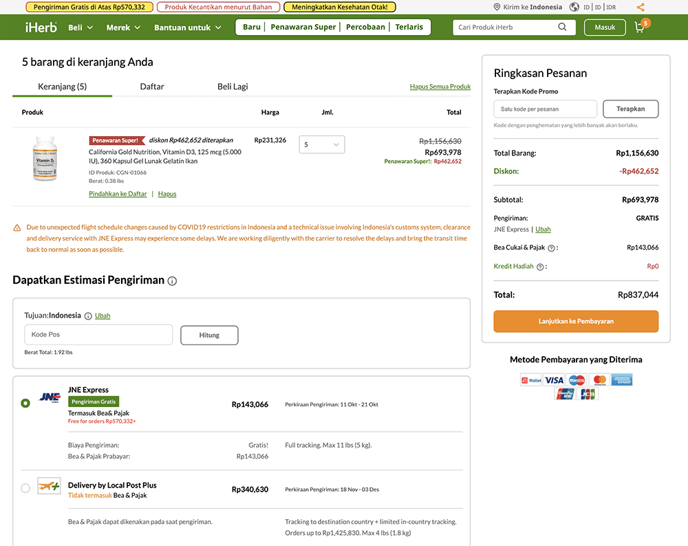Open the Percobaan menu item
688x546 pixels.
click(365, 27)
